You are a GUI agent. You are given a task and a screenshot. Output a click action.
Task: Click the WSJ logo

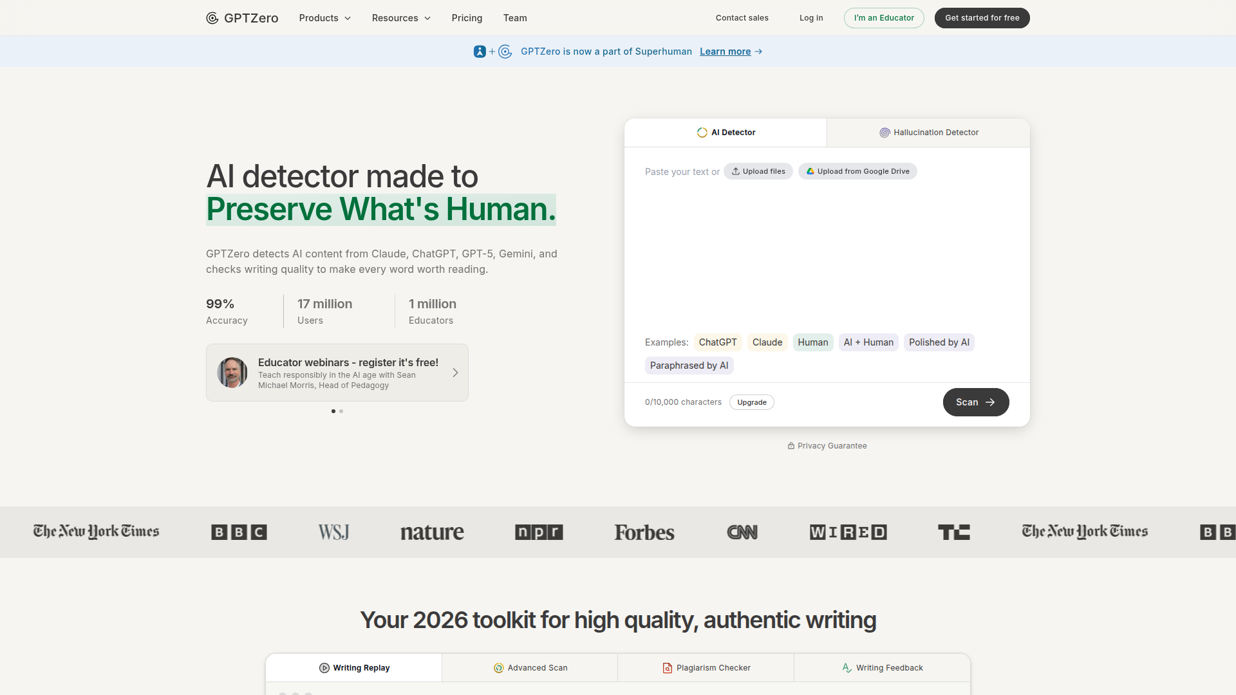point(333,532)
